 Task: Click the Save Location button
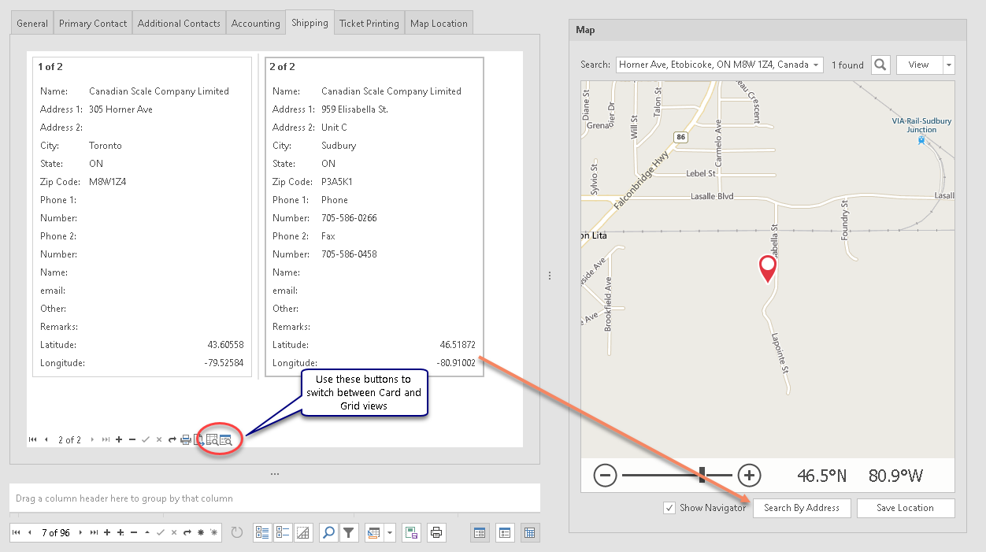(905, 508)
